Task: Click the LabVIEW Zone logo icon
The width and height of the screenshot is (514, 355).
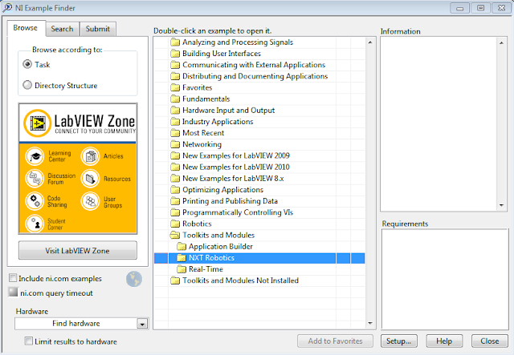Action: 38,123
